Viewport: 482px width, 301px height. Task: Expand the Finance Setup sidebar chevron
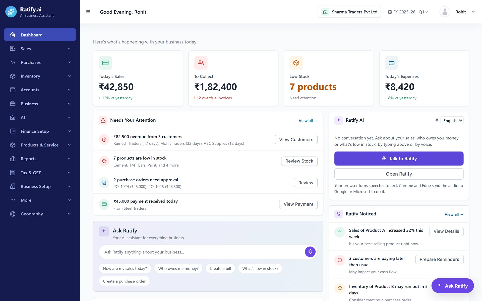pyautogui.click(x=69, y=131)
